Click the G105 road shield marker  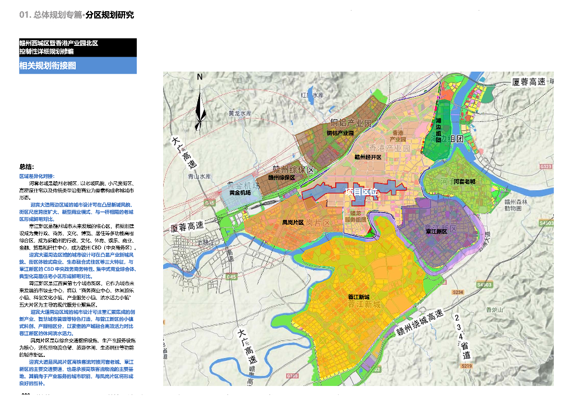(292, 375)
